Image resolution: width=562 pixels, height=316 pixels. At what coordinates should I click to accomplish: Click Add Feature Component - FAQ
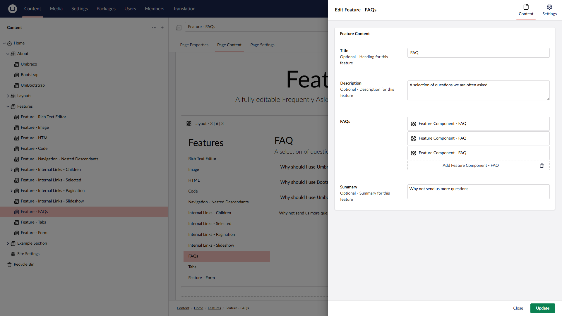coord(470,166)
